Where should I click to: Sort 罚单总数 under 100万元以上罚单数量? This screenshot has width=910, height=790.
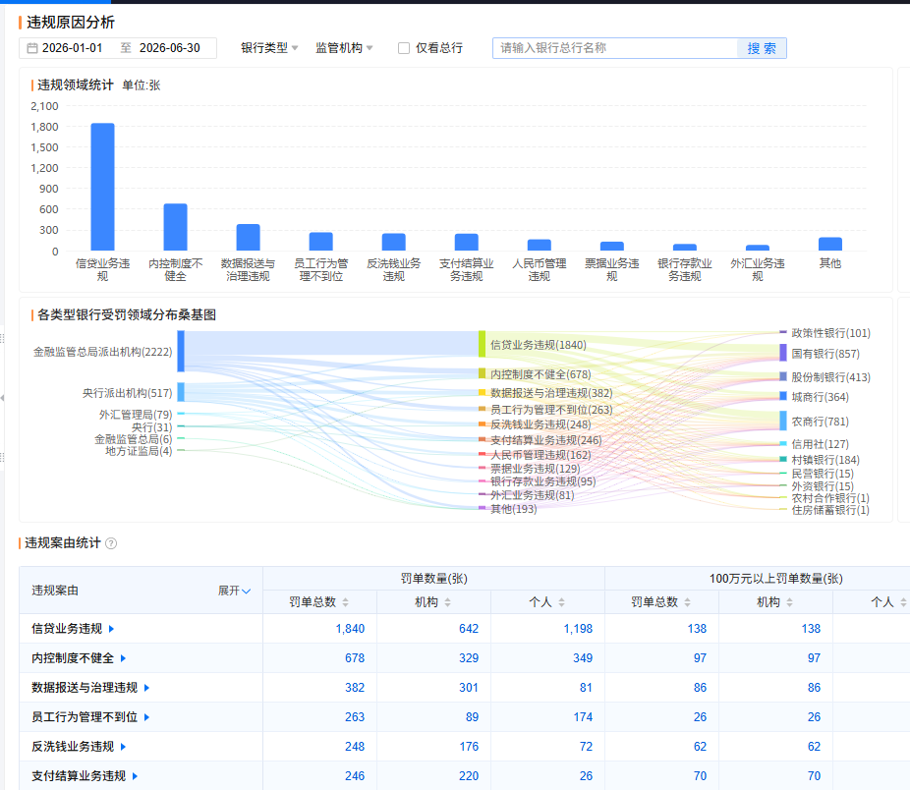687,602
